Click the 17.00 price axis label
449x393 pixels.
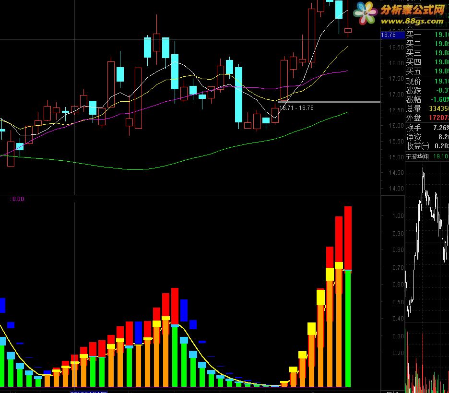click(396, 94)
